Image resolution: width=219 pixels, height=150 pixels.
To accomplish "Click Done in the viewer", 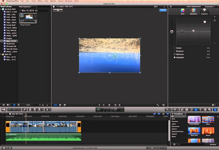I will point(163,10).
